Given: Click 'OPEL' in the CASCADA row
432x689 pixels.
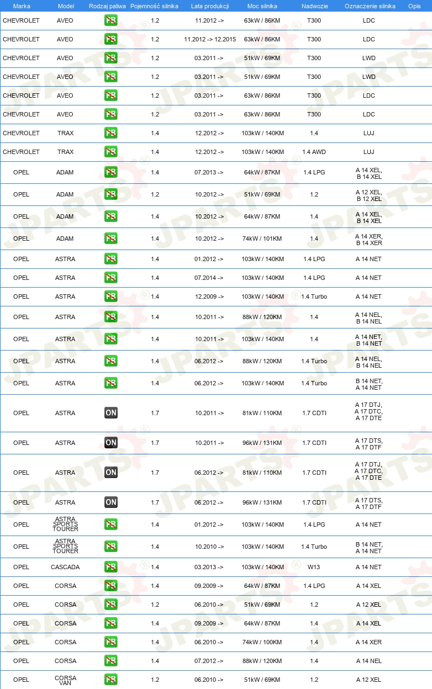Looking at the screenshot, I should 21,567.
